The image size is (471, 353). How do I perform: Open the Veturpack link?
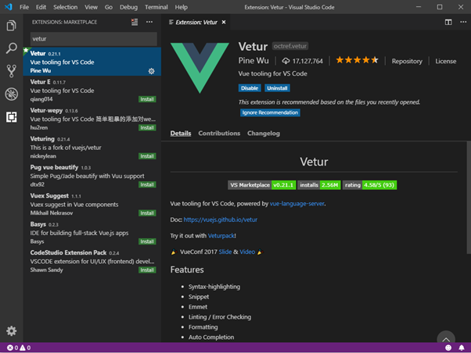(221, 236)
